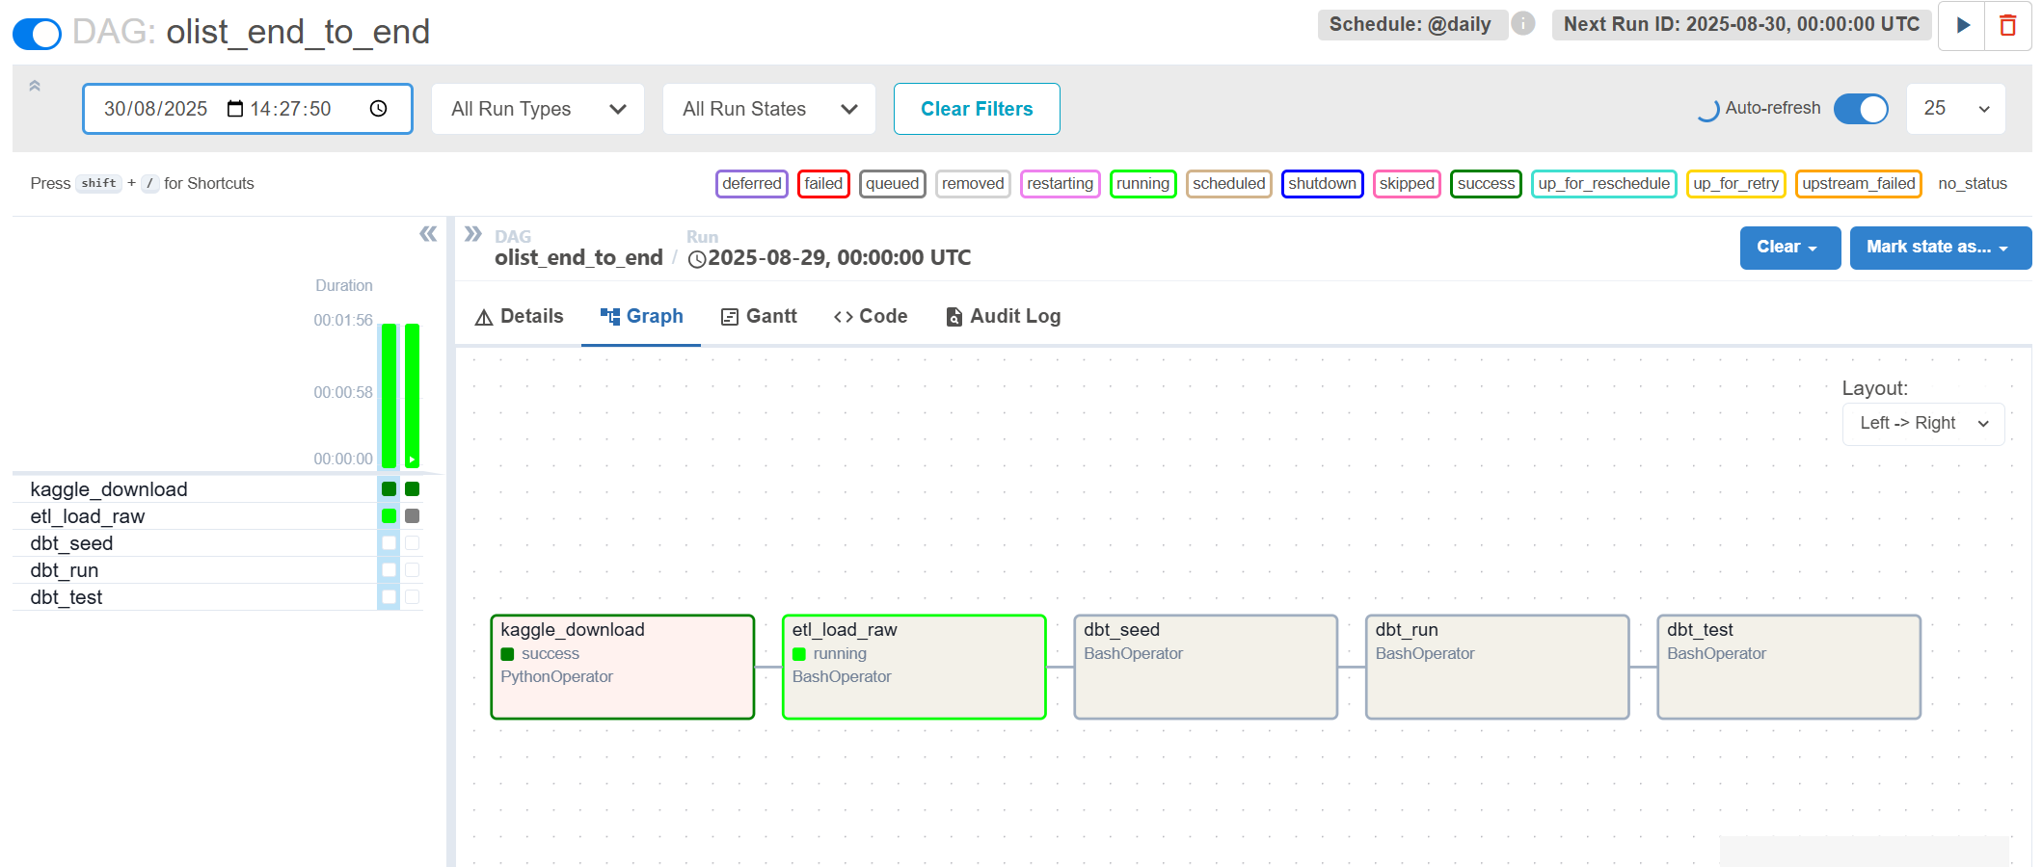The image size is (2042, 867).
Task: Collapse filters bar with the double-up arrow icon
Action: [x=35, y=86]
